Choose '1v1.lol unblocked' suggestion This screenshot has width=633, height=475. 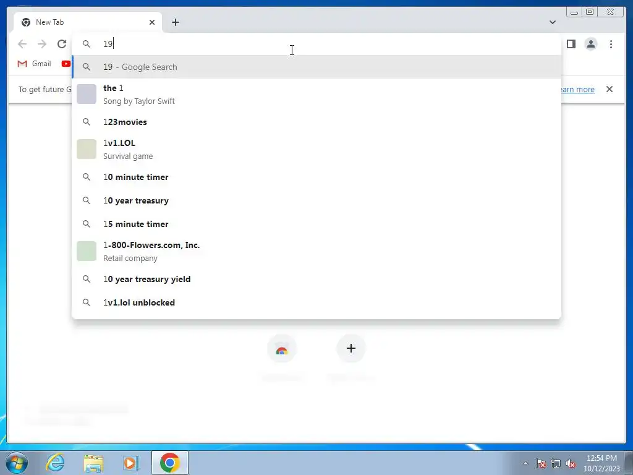(x=316, y=302)
